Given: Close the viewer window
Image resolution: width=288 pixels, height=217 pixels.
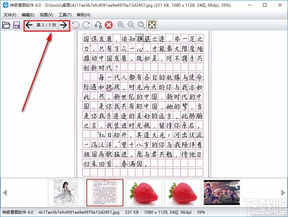Looking at the screenshot, I should (280, 5).
